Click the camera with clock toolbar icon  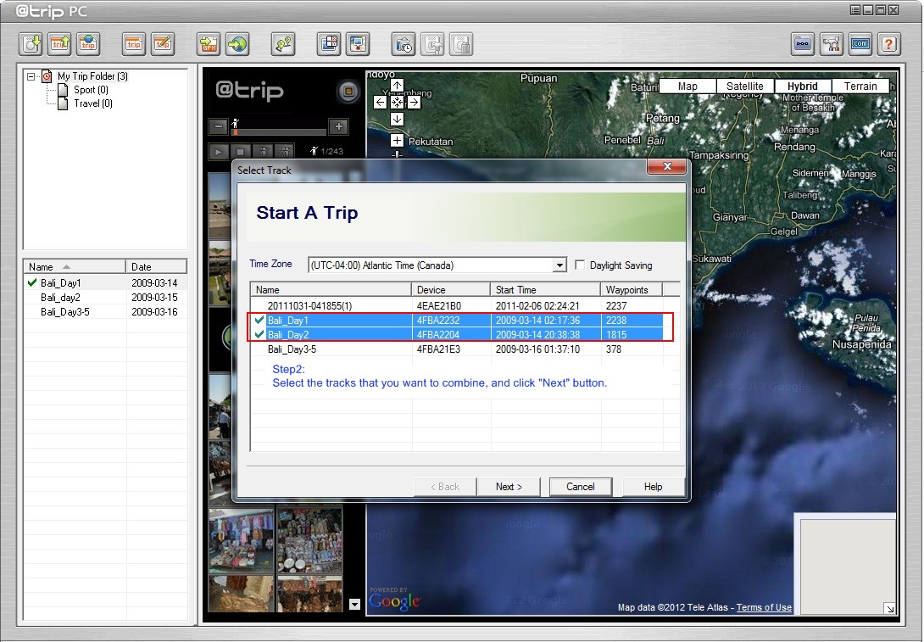click(x=404, y=44)
